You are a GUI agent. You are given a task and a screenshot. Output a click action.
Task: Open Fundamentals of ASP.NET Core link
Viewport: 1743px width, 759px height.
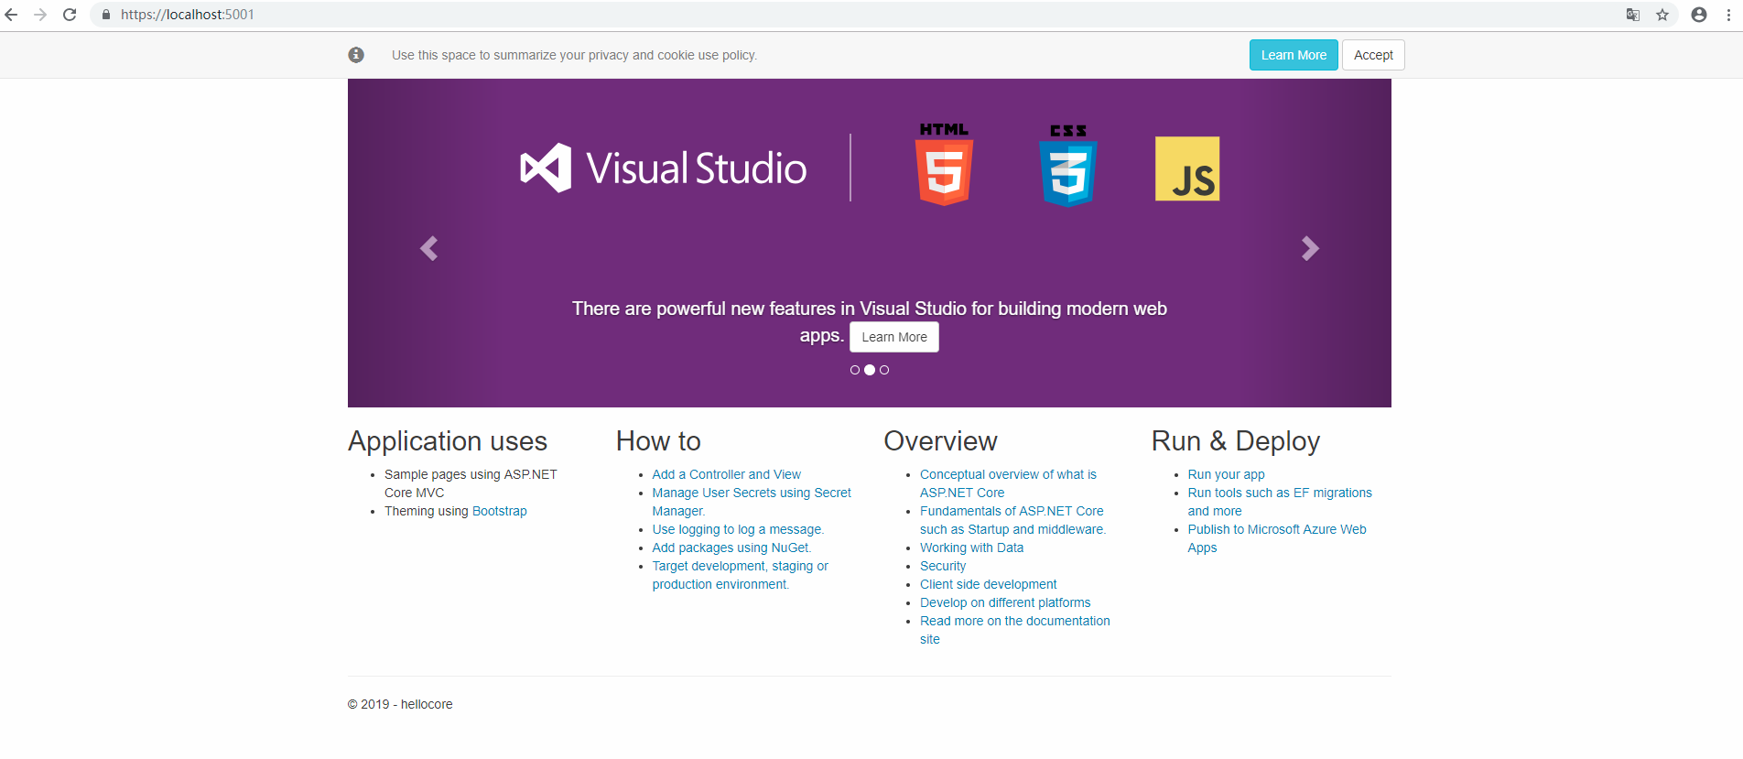[x=1012, y=520]
